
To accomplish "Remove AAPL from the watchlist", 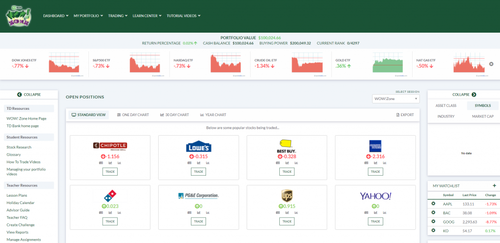I will point(433,204).
